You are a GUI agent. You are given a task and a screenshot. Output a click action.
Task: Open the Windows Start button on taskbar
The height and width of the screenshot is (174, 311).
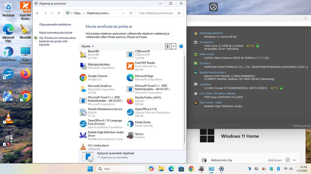tap(90, 169)
